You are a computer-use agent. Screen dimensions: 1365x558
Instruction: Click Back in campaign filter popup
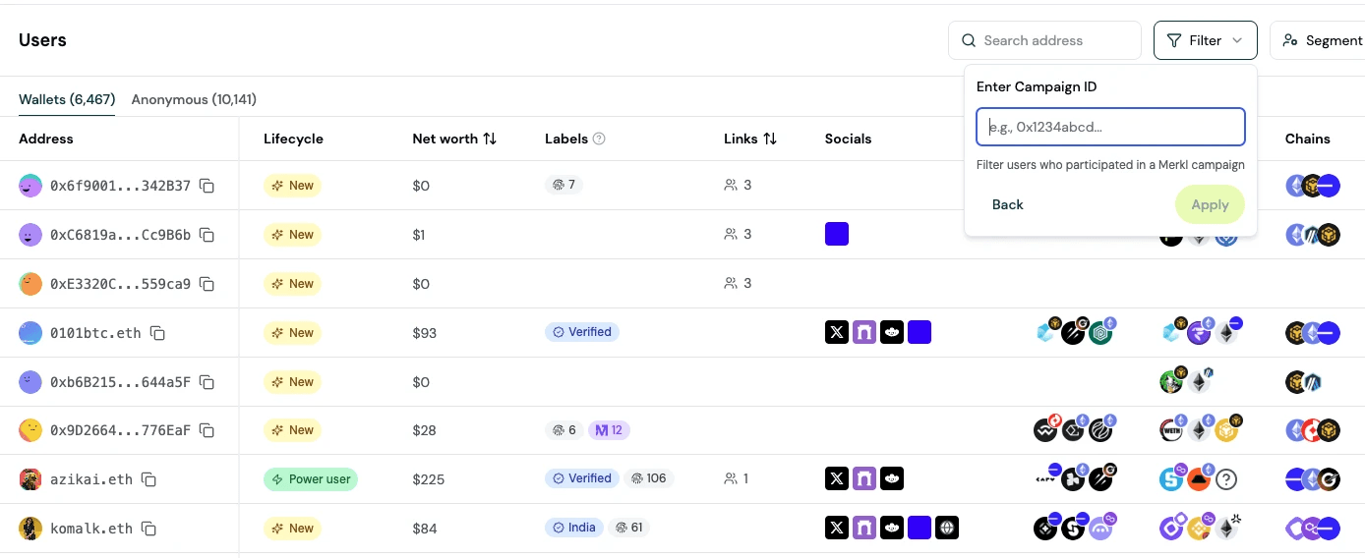pyautogui.click(x=1008, y=204)
